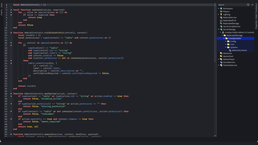Click the StarterGui icon

221,53
